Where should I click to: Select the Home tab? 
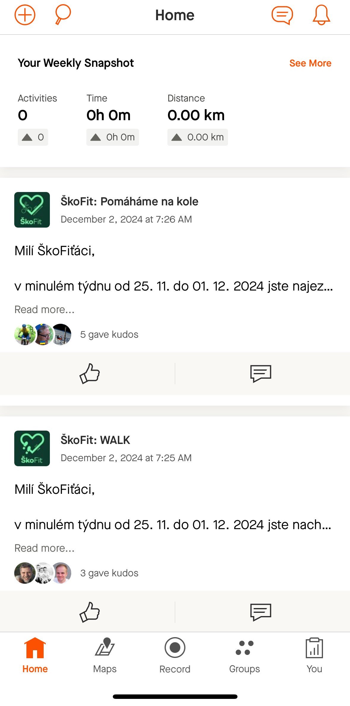(x=35, y=656)
